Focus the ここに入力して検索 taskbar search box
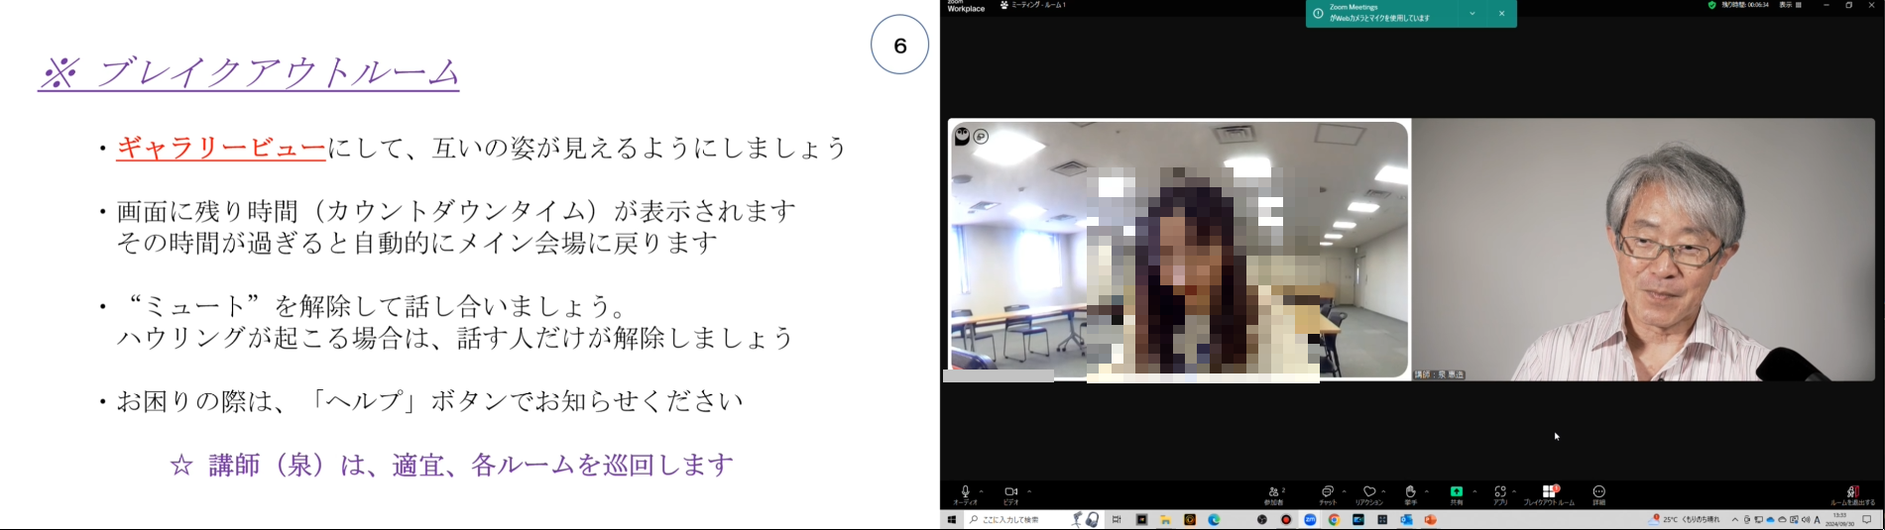The image size is (1885, 530). pyautogui.click(x=1033, y=520)
